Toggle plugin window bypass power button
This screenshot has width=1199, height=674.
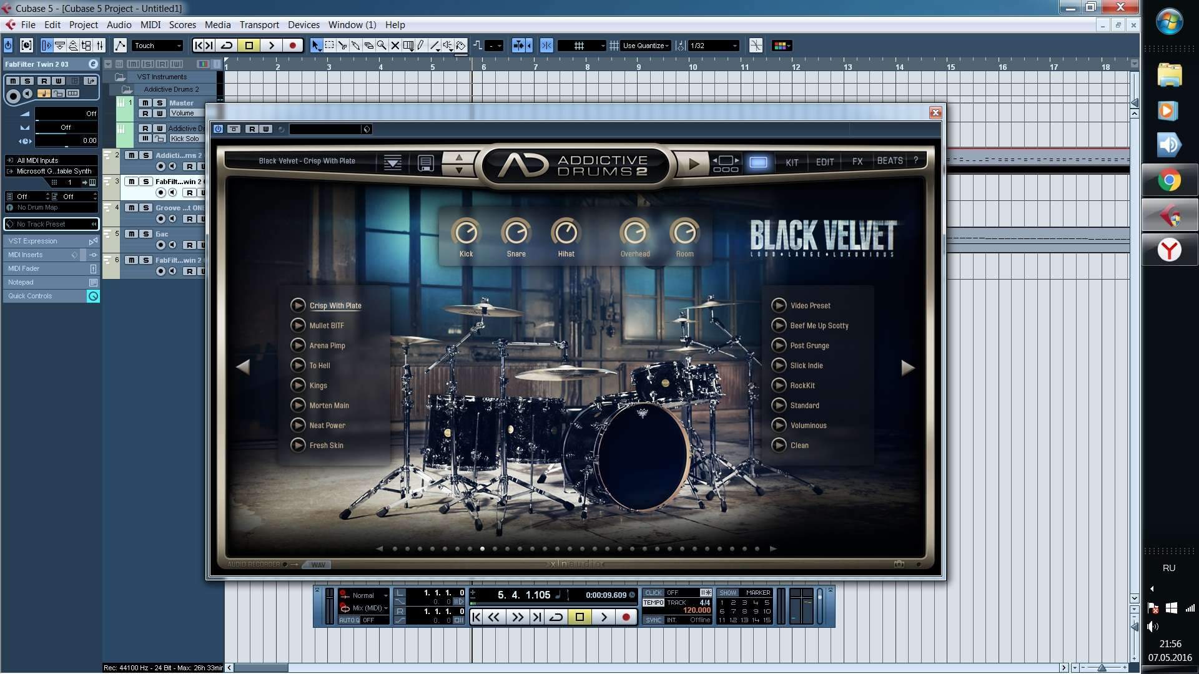tap(218, 129)
